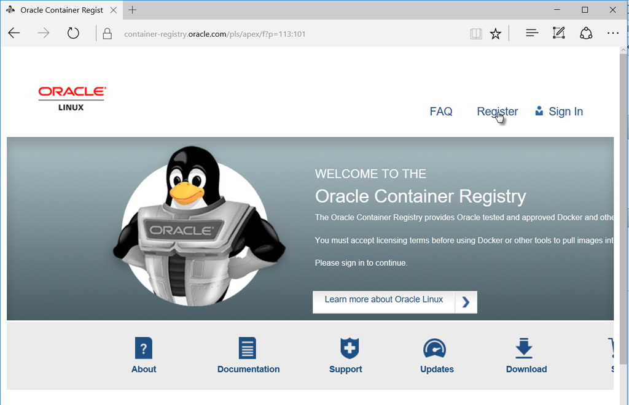
Task: Open a new browser tab
Action: pyautogui.click(x=133, y=10)
